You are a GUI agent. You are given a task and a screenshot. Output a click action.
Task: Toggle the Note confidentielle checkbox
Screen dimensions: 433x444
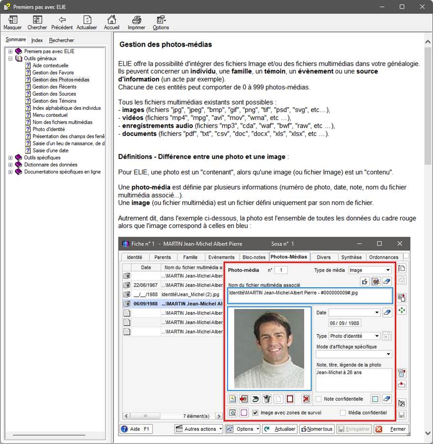pyautogui.click(x=319, y=399)
